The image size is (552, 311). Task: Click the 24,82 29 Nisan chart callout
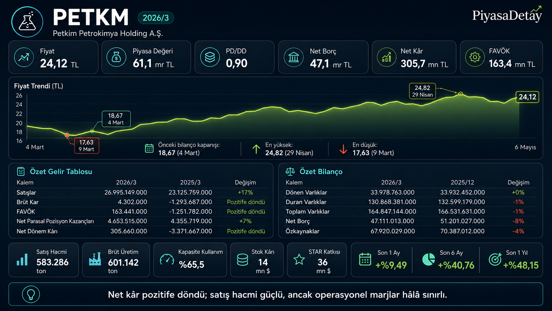422,91
